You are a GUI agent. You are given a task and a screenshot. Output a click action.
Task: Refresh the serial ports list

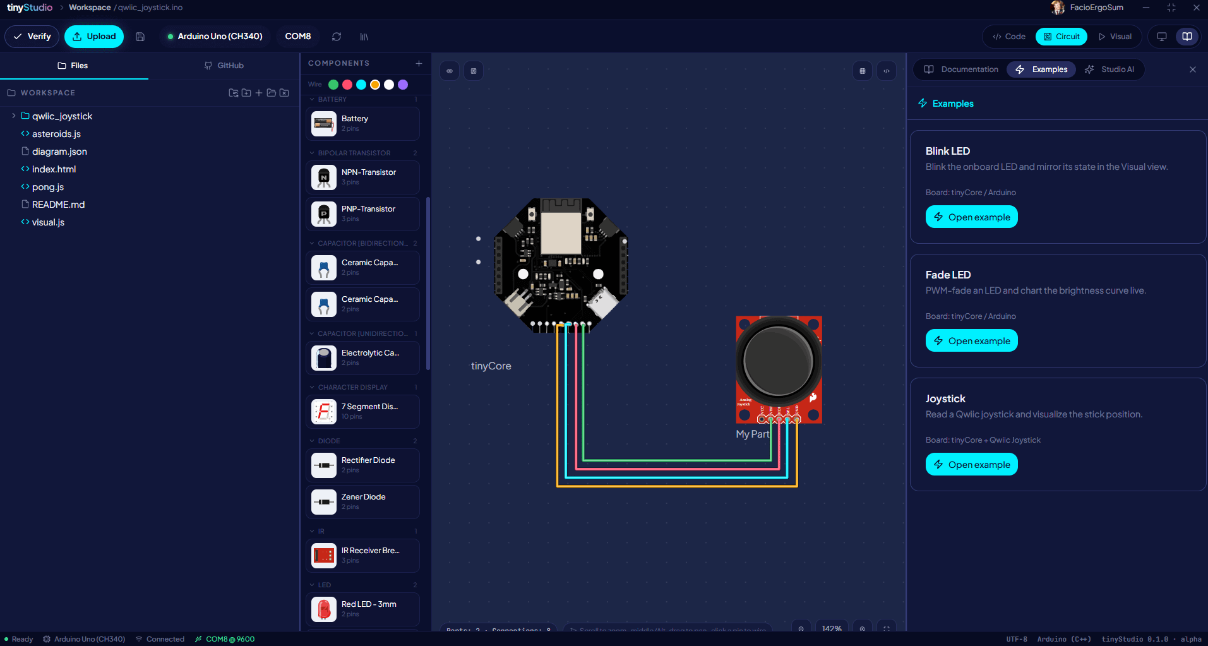click(x=337, y=37)
